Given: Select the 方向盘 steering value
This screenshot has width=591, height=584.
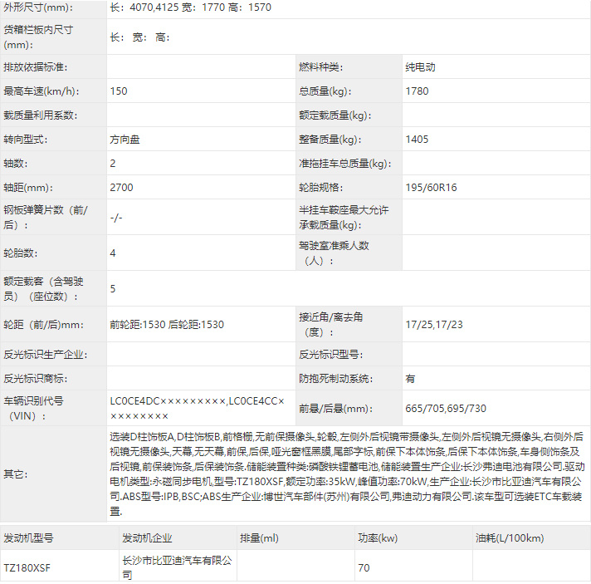Looking at the screenshot, I should [x=125, y=140].
